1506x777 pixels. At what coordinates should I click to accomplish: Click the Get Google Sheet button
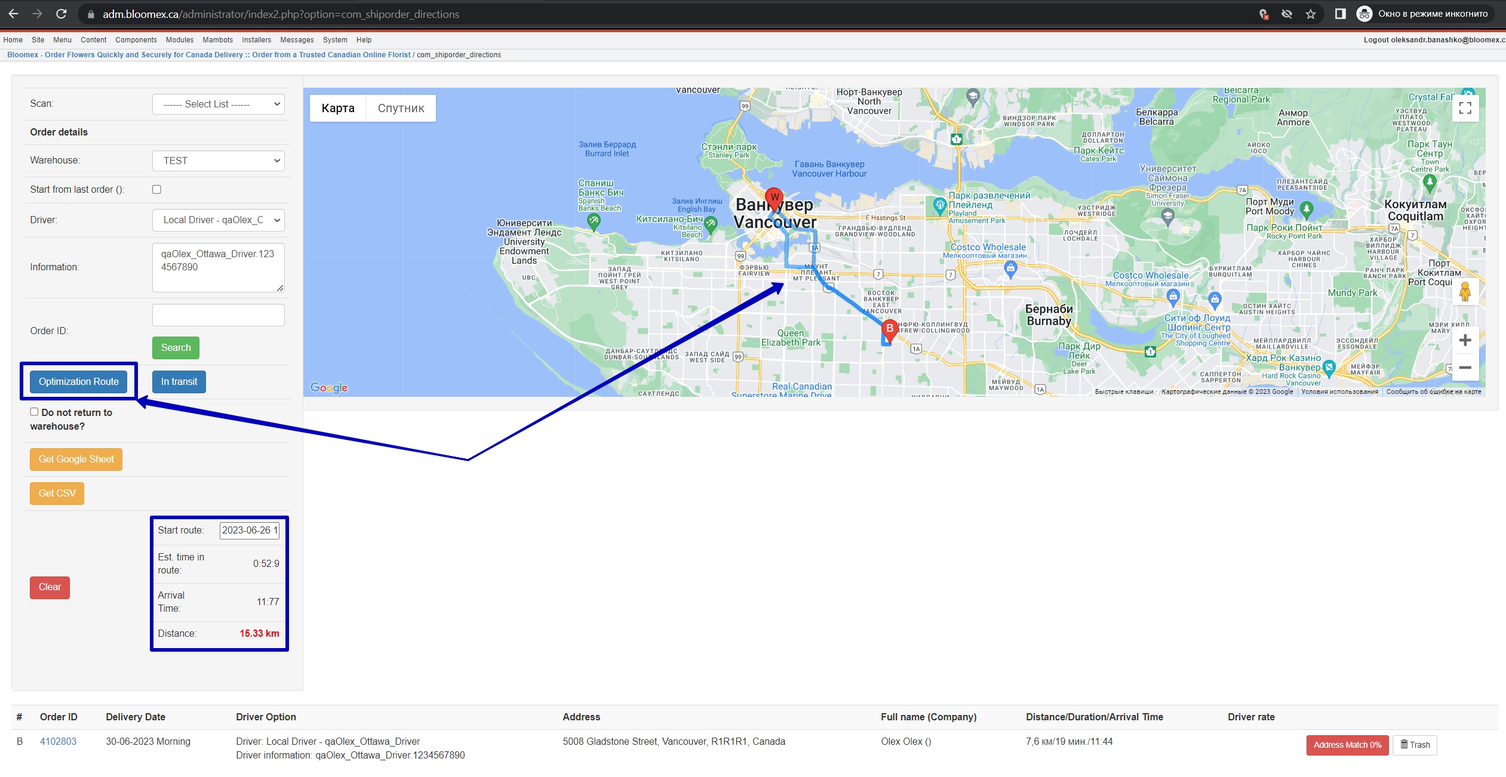(x=76, y=459)
